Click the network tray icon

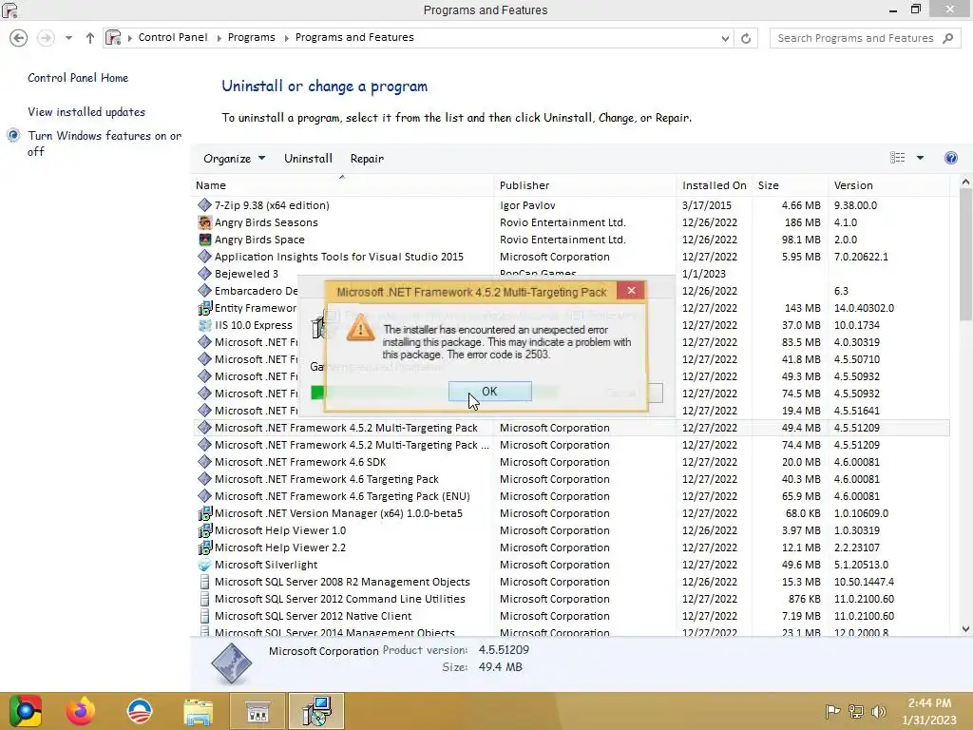856,711
